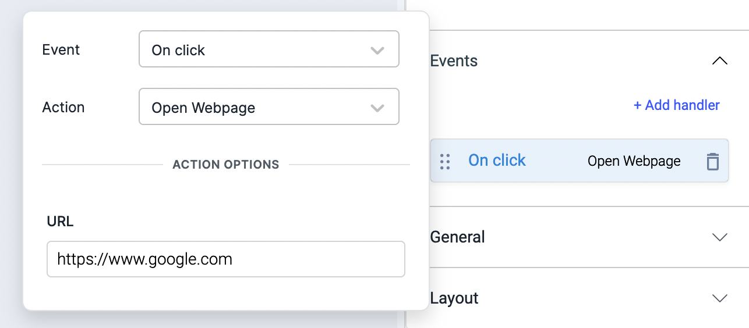Collapse the Events section using the up chevron

pyautogui.click(x=720, y=60)
